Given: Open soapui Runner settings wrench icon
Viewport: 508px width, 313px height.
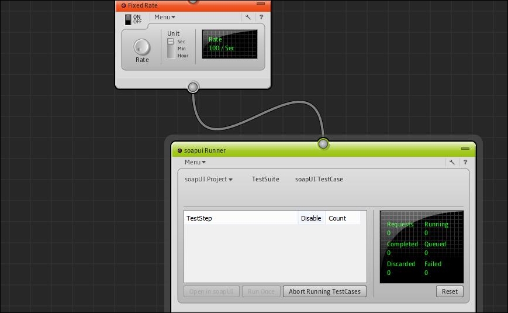Looking at the screenshot, I should (x=452, y=162).
